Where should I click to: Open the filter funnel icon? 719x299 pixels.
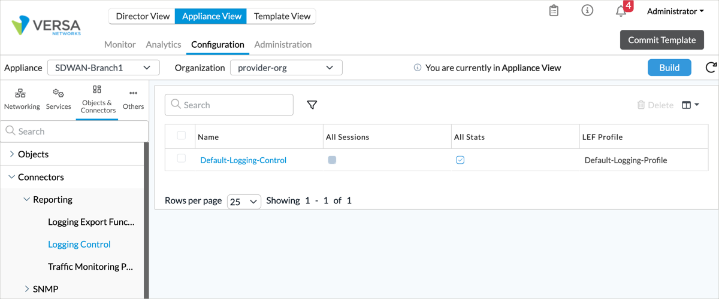coord(312,105)
